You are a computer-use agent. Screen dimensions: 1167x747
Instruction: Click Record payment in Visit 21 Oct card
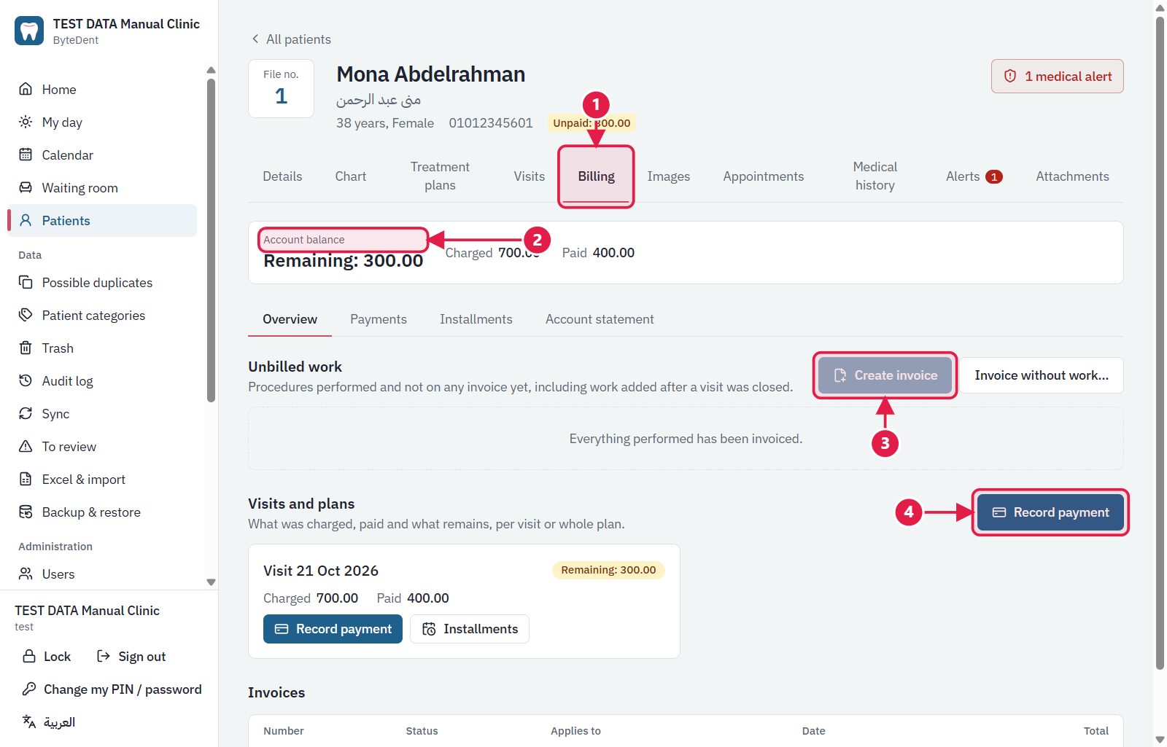(333, 629)
